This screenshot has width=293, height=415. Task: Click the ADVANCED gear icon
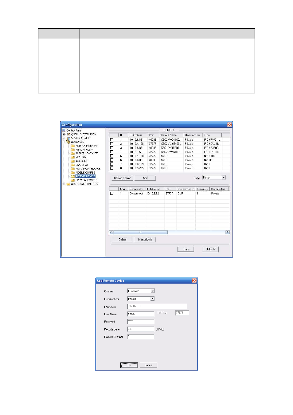(x=68, y=142)
